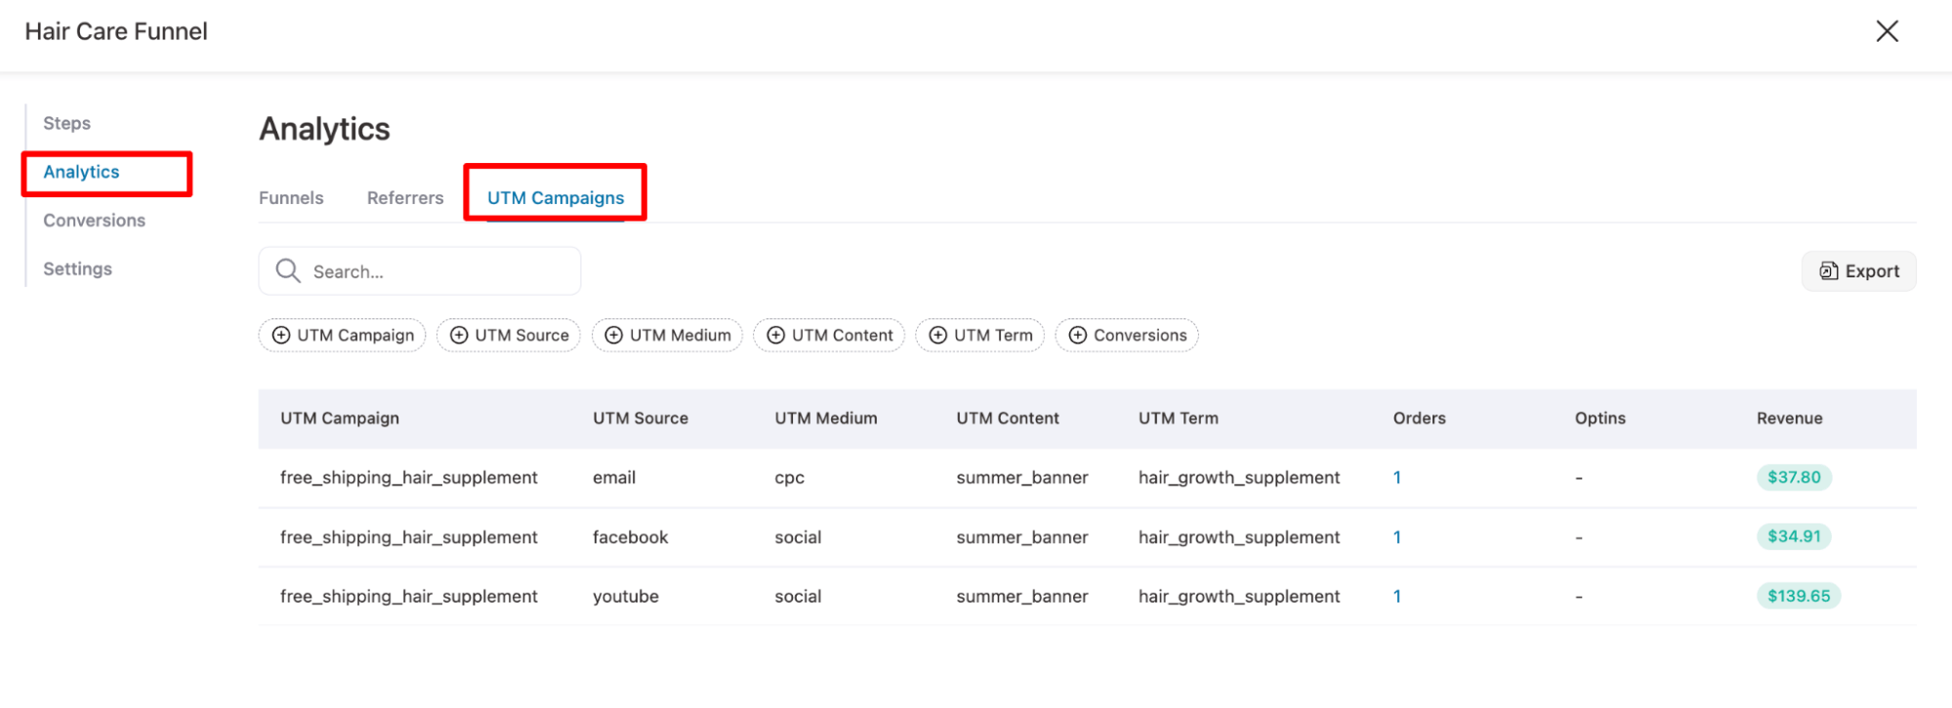Select the UTM Campaigns tab

point(556,197)
